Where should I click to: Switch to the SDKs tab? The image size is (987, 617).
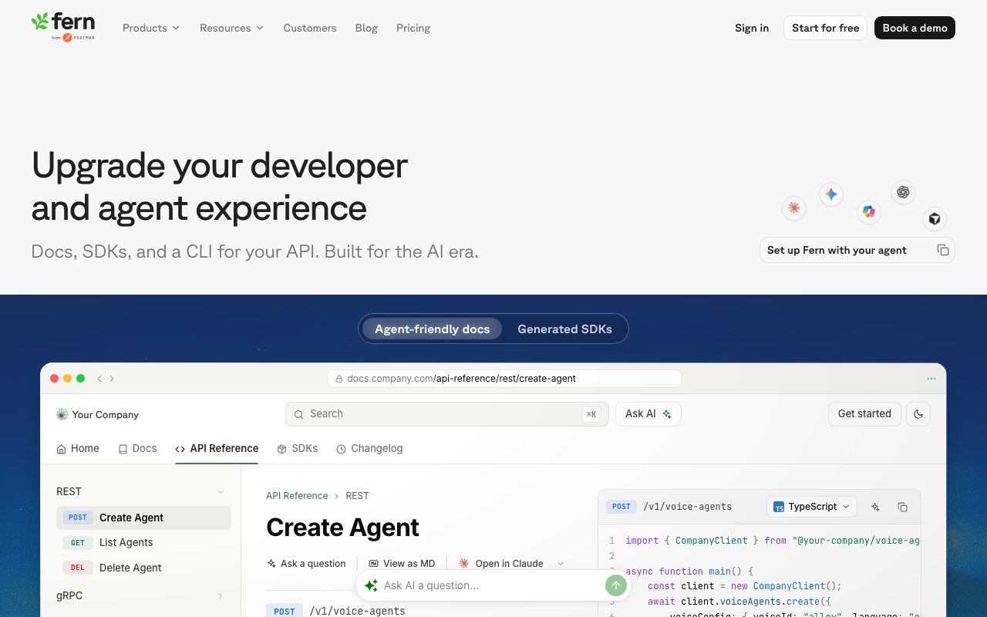(298, 448)
